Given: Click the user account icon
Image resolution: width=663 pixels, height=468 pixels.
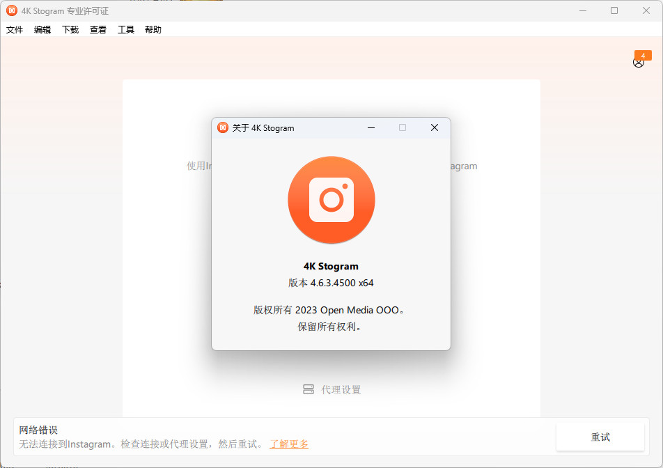Looking at the screenshot, I should tap(638, 63).
